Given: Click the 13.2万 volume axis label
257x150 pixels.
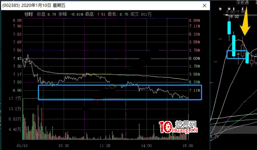Looking at the screenshot, I should pyautogui.click(x=15, y=109).
